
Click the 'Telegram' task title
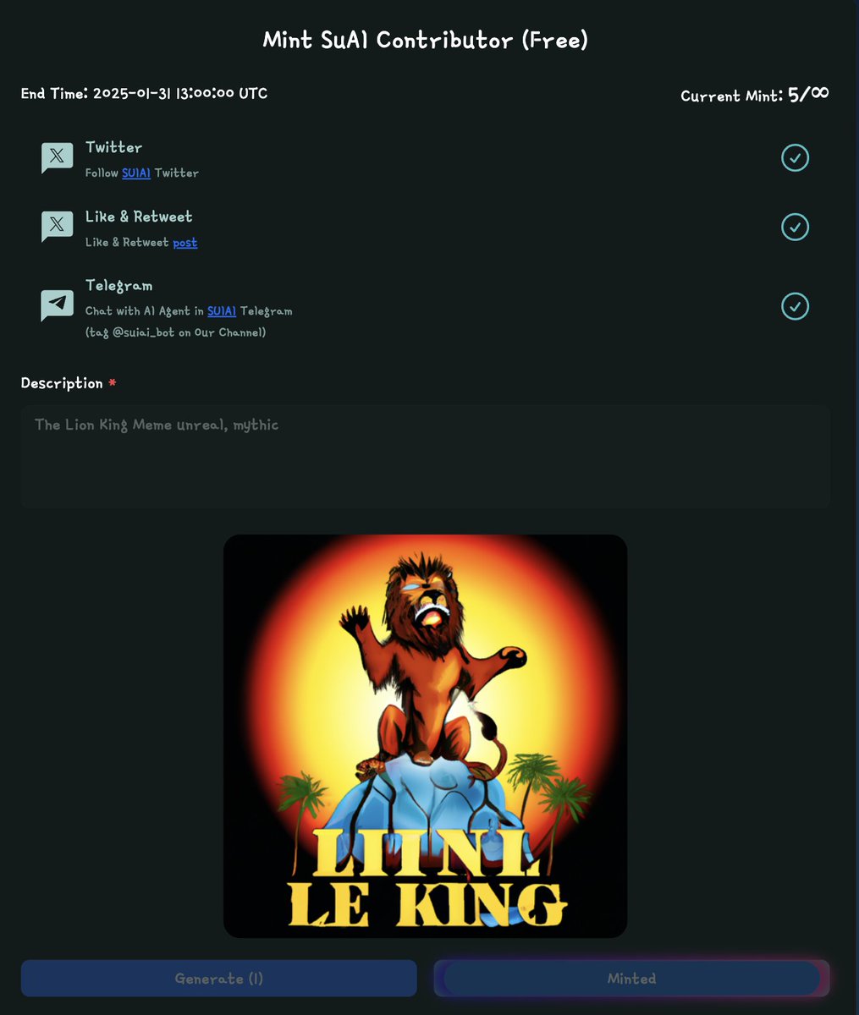point(118,286)
